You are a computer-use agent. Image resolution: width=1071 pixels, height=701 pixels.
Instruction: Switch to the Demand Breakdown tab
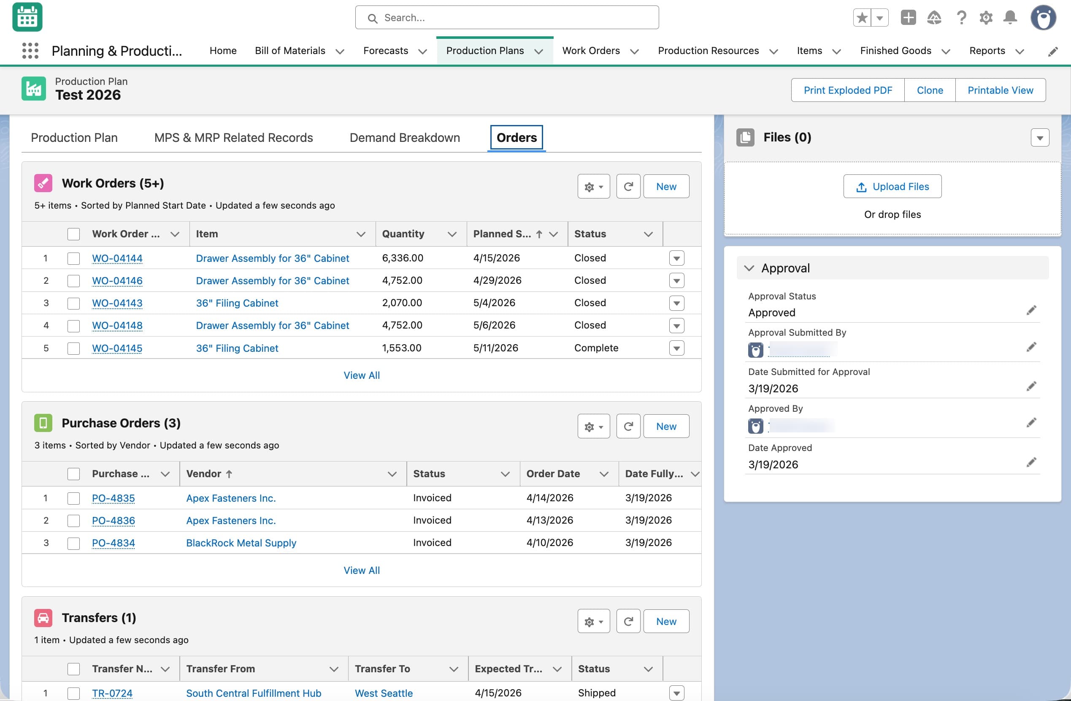(x=405, y=138)
